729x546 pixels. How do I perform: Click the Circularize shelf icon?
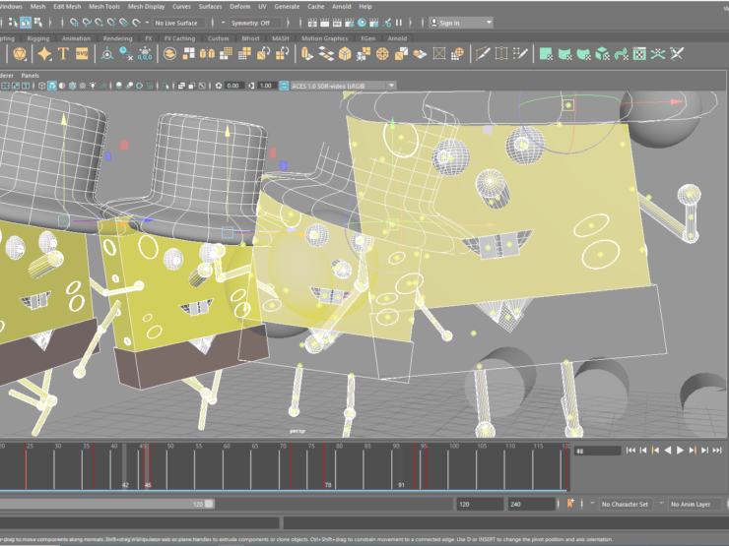(x=382, y=54)
